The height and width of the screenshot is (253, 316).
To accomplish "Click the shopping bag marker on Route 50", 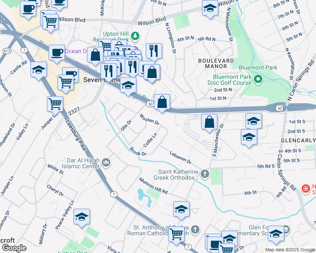I will pyautogui.click(x=162, y=102).
